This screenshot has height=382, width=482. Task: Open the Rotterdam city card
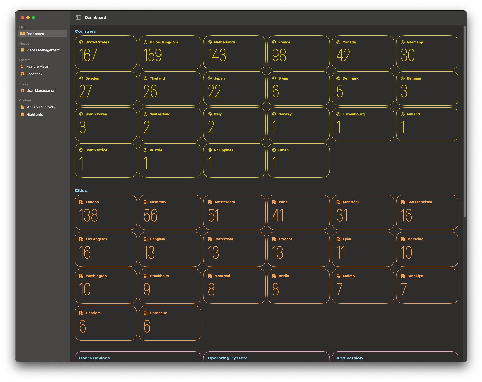[x=234, y=249]
